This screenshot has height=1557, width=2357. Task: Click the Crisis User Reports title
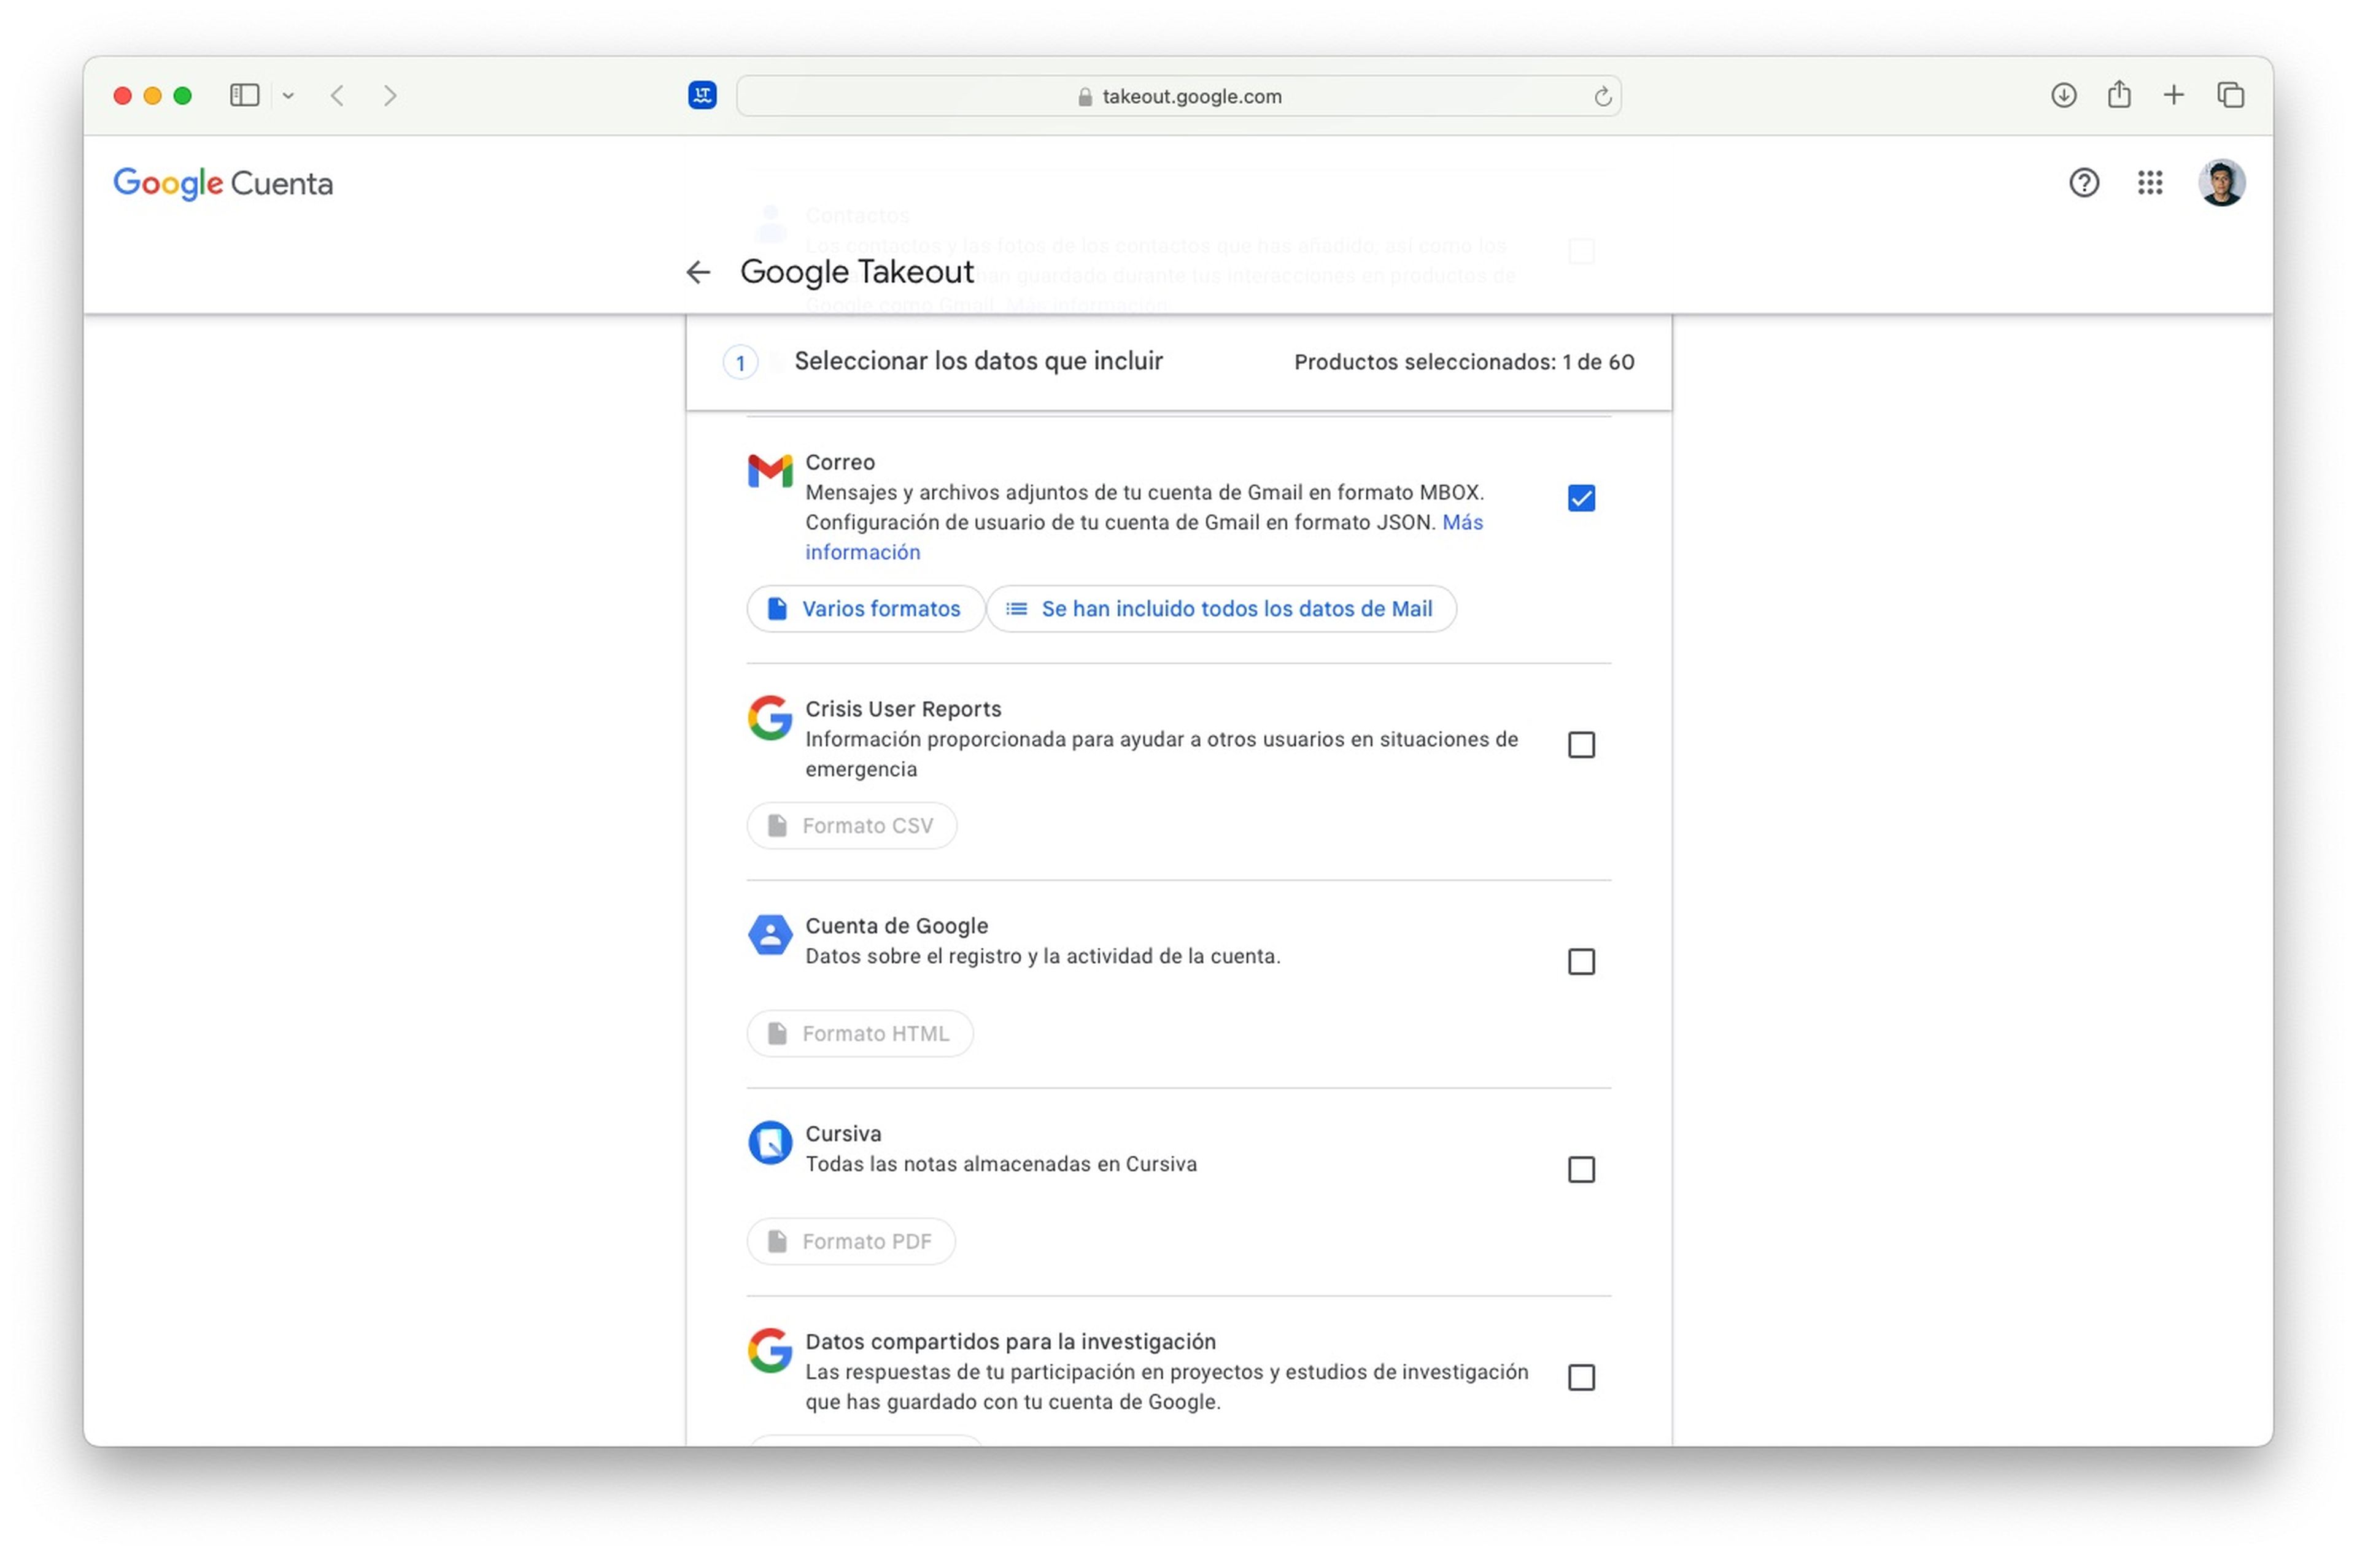point(903,709)
